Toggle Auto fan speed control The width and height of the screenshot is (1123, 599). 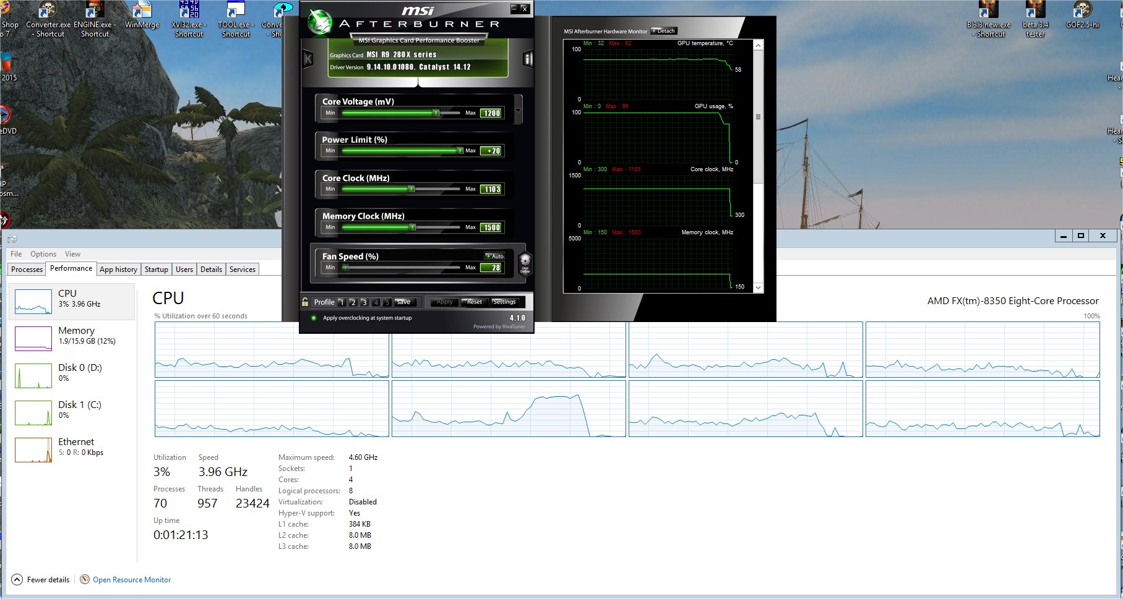(495, 256)
